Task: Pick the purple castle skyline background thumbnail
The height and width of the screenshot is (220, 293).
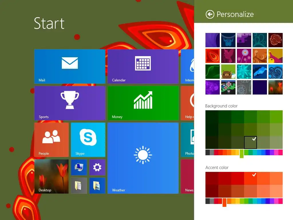Action: point(244,40)
